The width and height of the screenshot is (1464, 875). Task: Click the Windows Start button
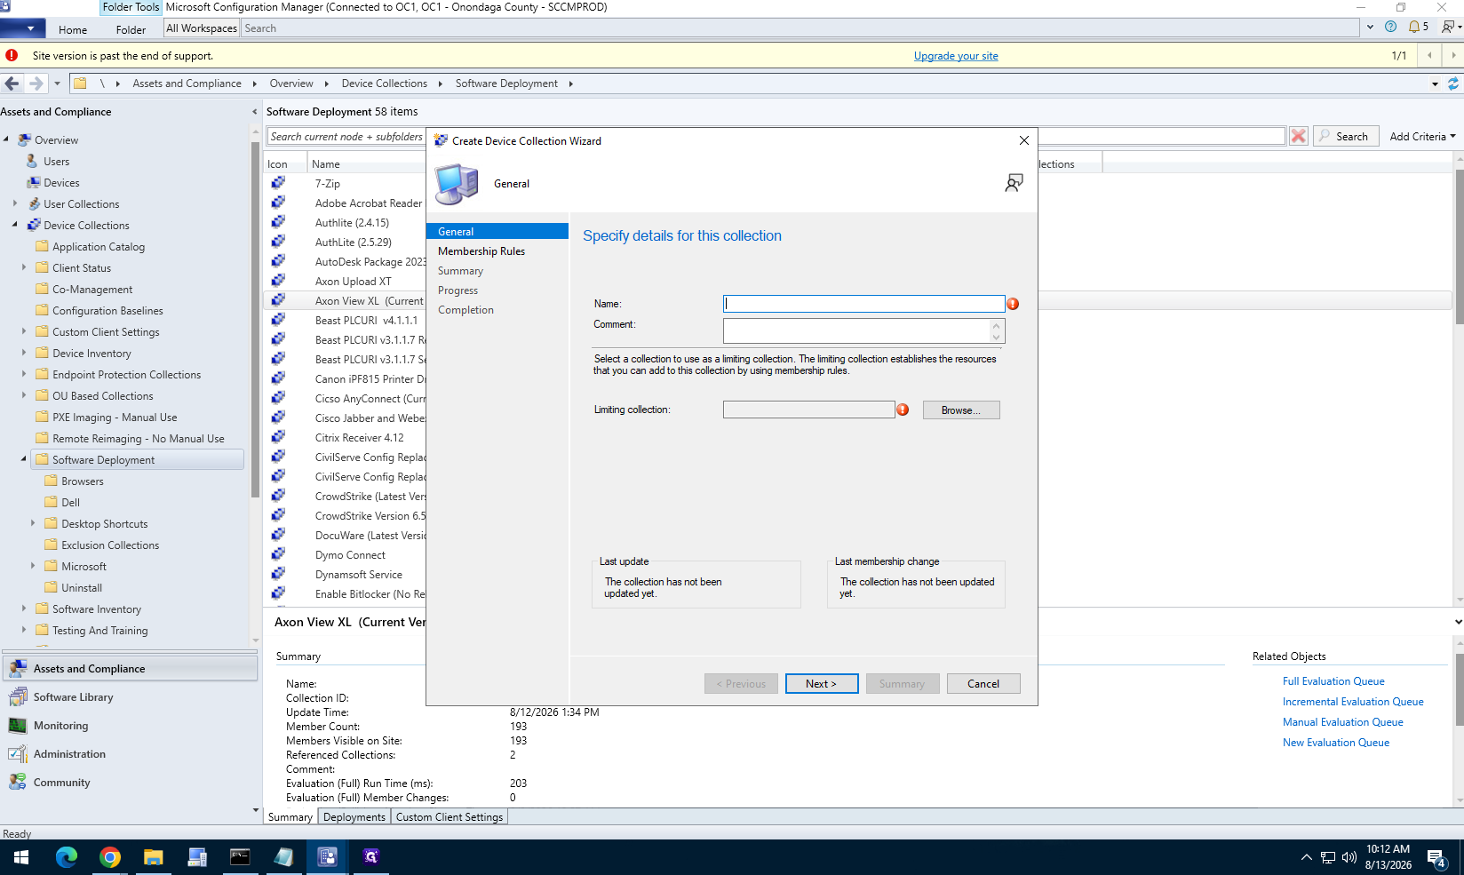point(21,857)
